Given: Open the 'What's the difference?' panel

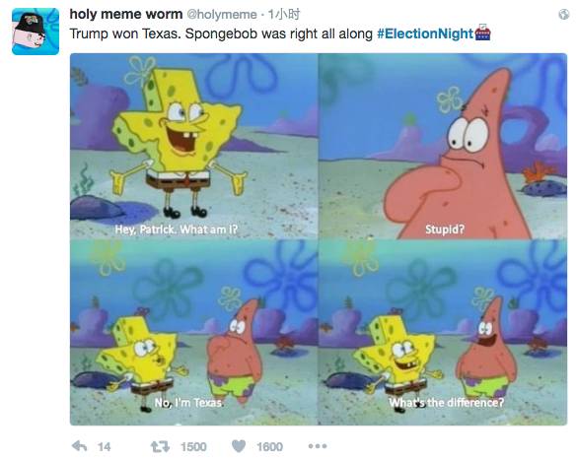Looking at the screenshot, I should click(x=443, y=332).
